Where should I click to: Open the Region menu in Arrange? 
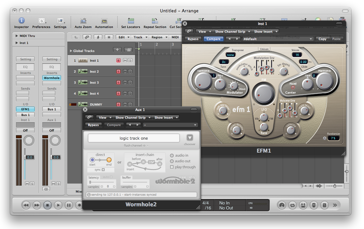[x=159, y=37]
